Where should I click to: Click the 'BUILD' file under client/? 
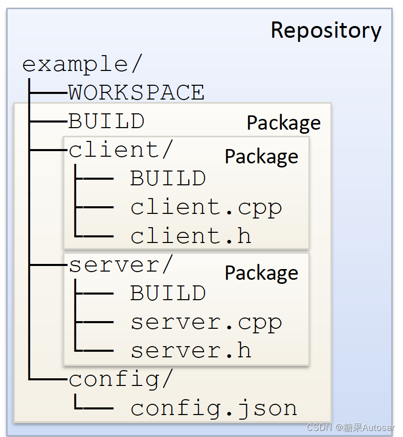[x=168, y=178]
